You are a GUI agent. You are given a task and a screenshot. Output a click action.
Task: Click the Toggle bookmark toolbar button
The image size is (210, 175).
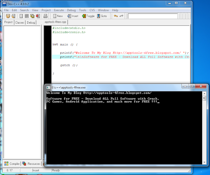88,16
